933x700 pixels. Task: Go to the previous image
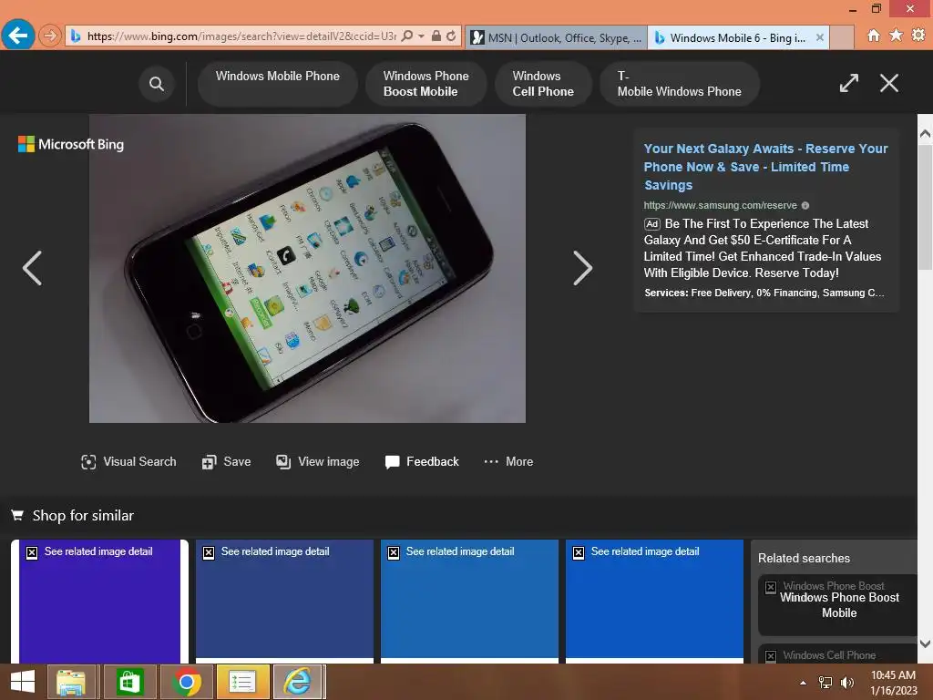(x=32, y=269)
